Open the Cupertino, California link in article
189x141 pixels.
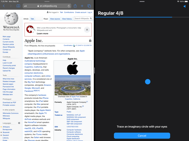click(33, 67)
